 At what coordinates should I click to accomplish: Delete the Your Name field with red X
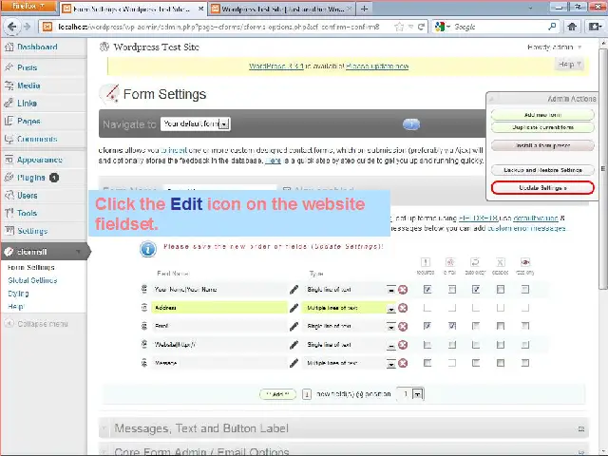click(x=403, y=290)
